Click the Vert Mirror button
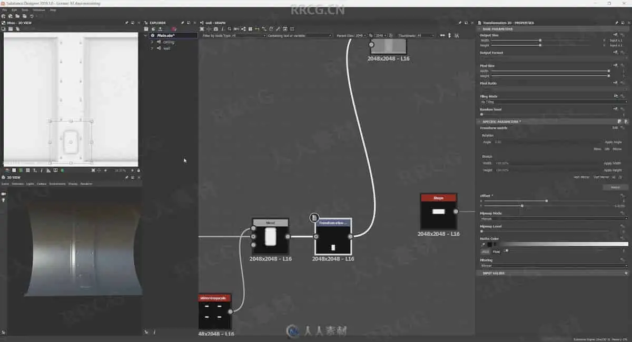The width and height of the screenshot is (632, 342). click(x=601, y=177)
